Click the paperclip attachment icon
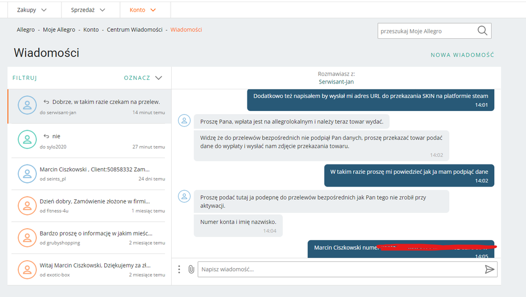 click(x=191, y=269)
